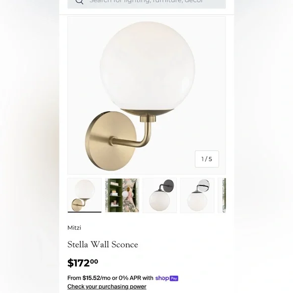Open the Mitzi brand link
This screenshot has width=293, height=293.
74,228
